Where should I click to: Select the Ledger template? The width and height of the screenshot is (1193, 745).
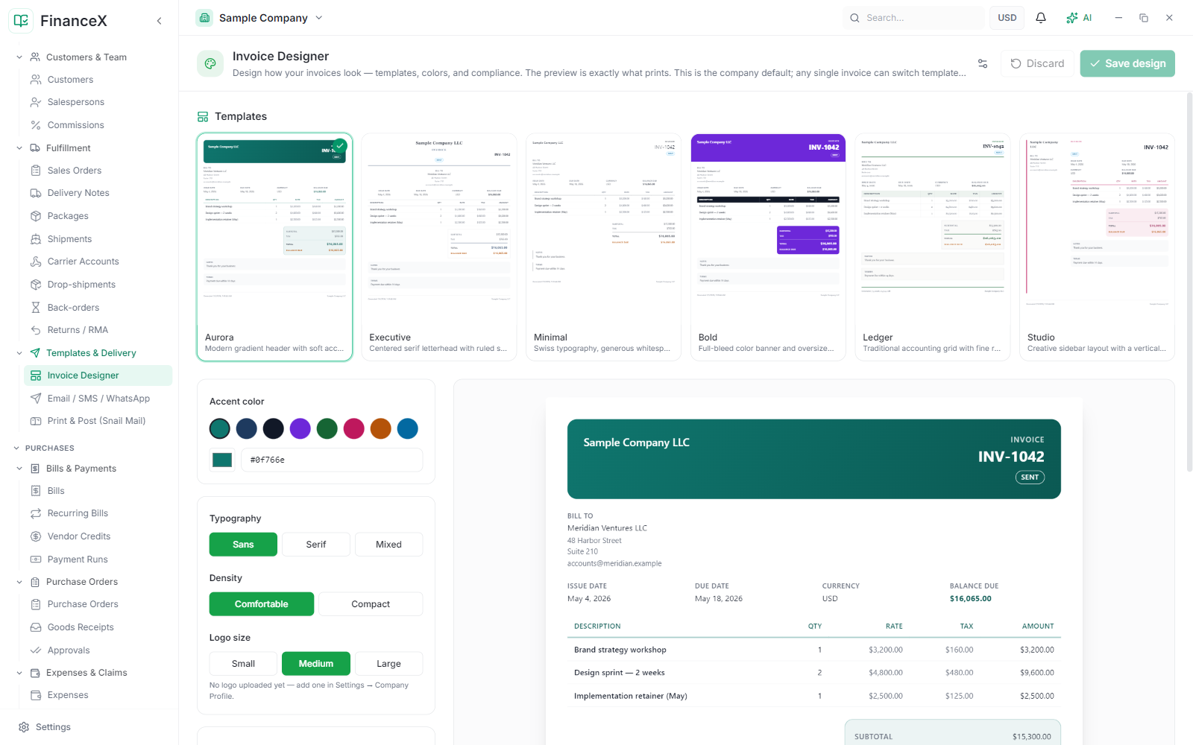[x=933, y=247]
